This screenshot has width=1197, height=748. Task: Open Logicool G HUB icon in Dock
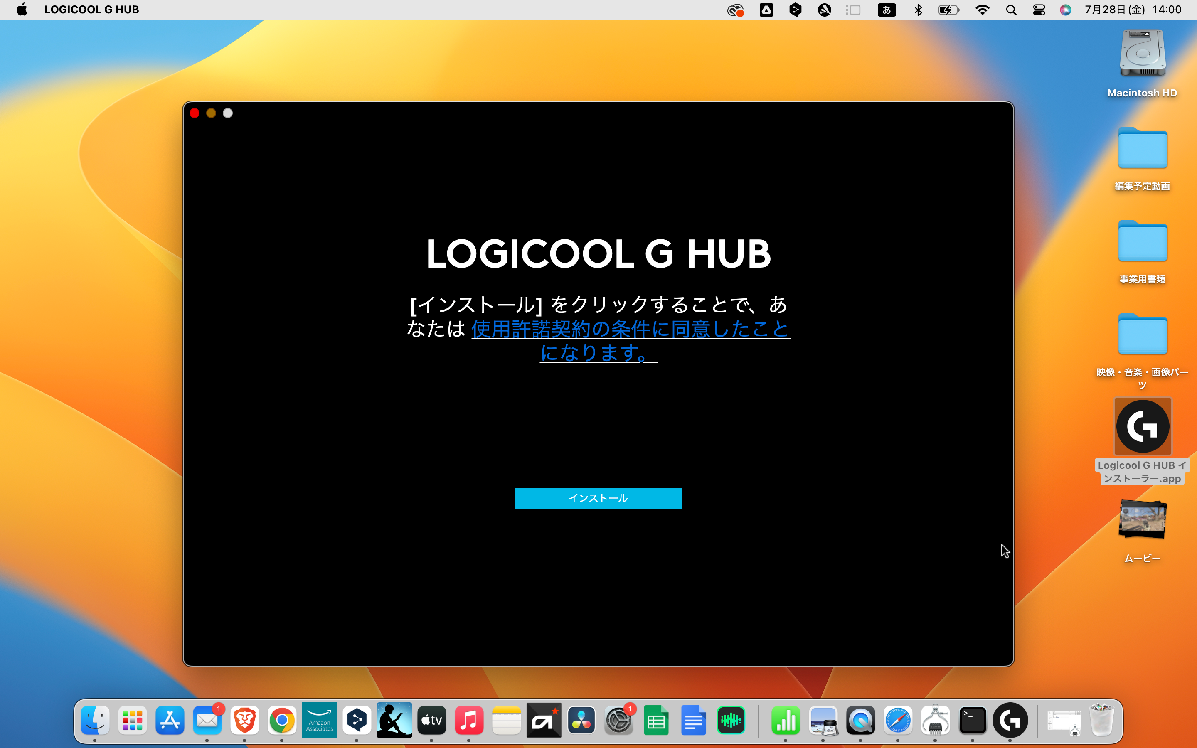click(x=1010, y=720)
